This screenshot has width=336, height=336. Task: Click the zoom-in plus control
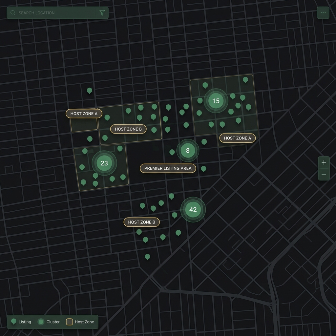324,162
